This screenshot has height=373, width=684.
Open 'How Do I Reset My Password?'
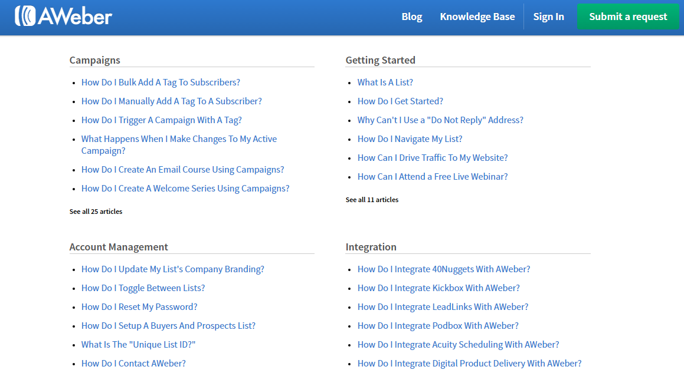pos(139,307)
